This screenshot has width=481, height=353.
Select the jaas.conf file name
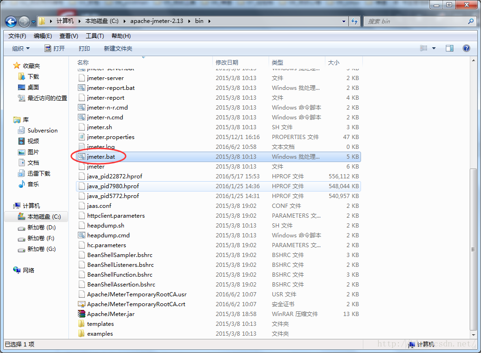(99, 206)
